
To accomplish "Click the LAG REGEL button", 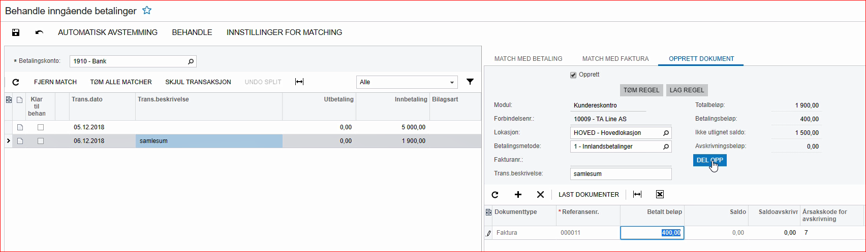I will [x=687, y=90].
